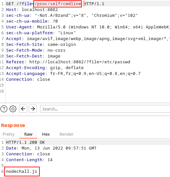Image resolution: width=170 pixels, height=177 pixels.
Task: Click the Content-Length: 14 header
Action: pos(29,160)
